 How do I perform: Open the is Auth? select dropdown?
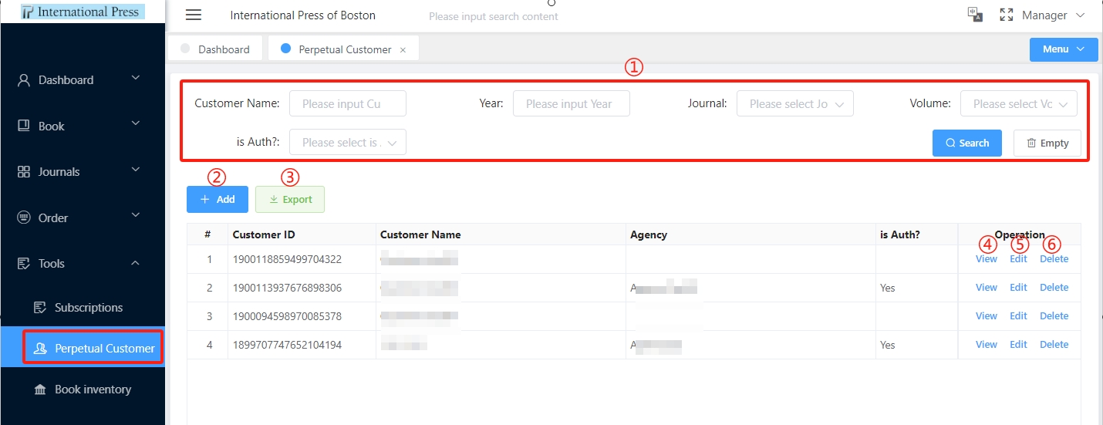347,142
